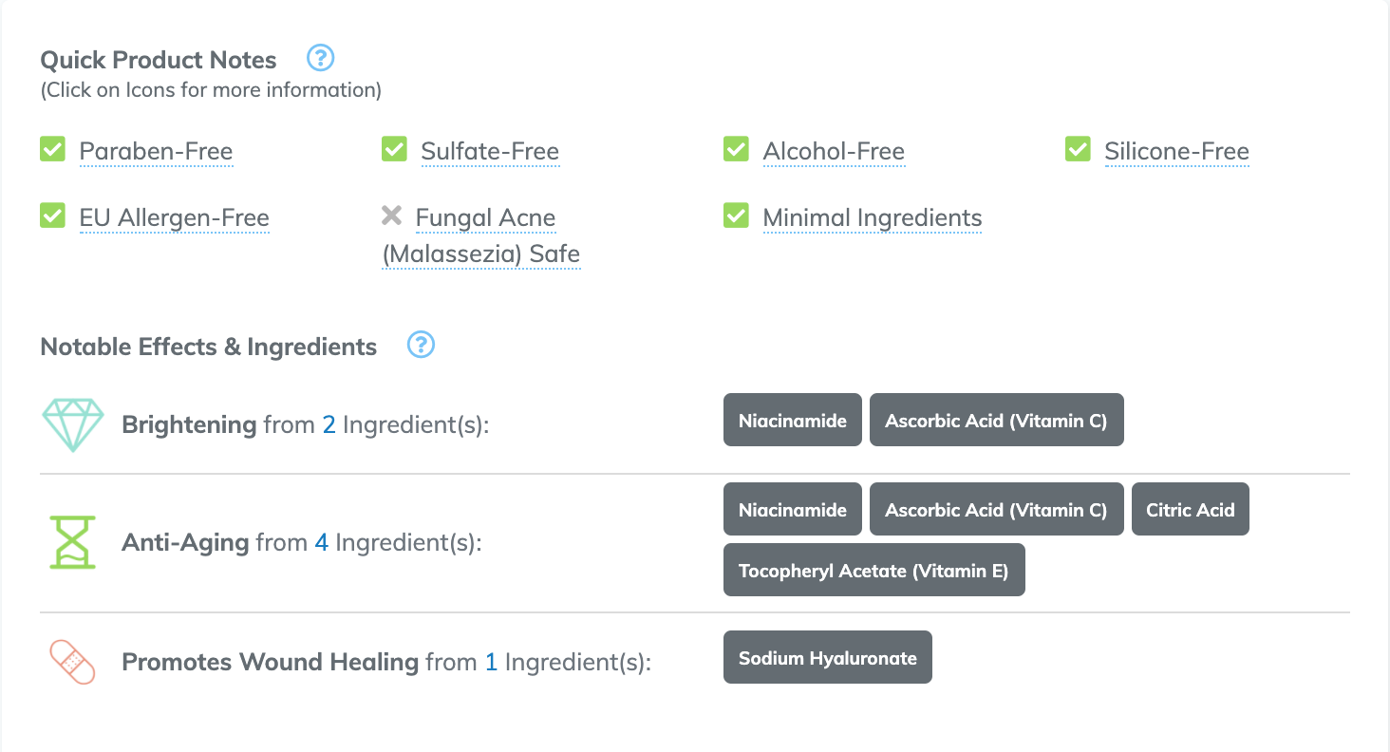Click the Brightening diamond icon
The image size is (1390, 752).
click(x=73, y=423)
